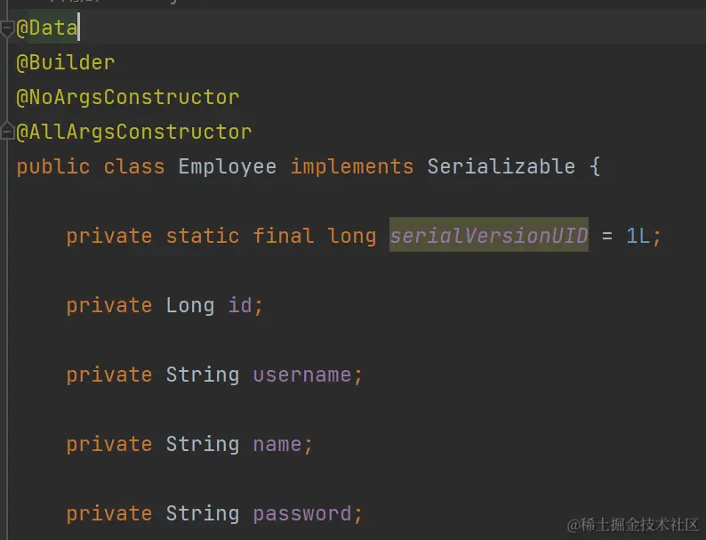Click the username field name
706x540 pixels.
point(302,375)
